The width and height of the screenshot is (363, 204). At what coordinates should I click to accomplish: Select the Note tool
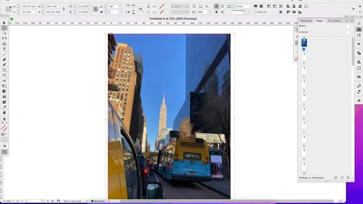point(4,102)
